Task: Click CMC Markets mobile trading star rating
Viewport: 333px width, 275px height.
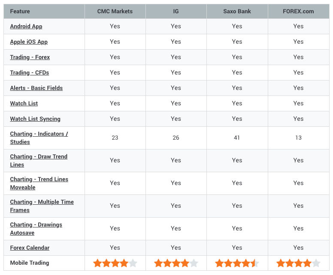Action: click(x=115, y=263)
